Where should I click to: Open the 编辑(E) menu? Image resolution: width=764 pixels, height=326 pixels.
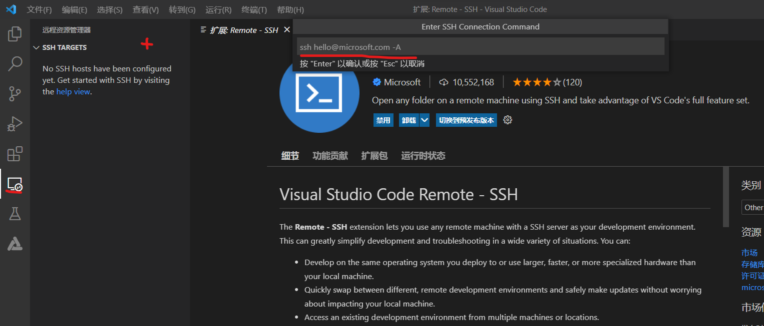(x=74, y=9)
